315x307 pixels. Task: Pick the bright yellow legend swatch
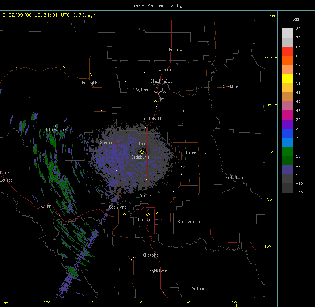pyautogui.click(x=287, y=78)
